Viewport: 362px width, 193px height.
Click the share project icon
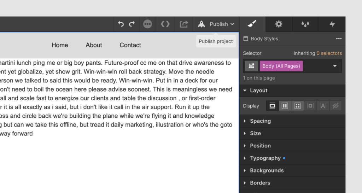coord(184,24)
